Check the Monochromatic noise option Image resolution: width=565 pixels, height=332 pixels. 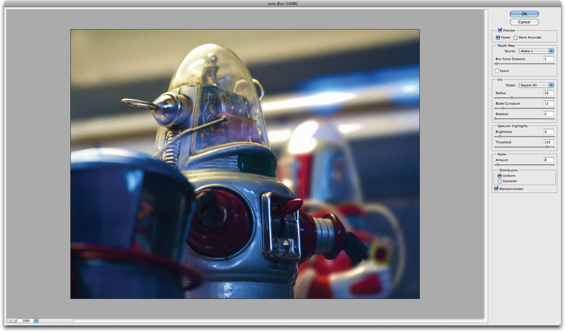[x=496, y=188]
